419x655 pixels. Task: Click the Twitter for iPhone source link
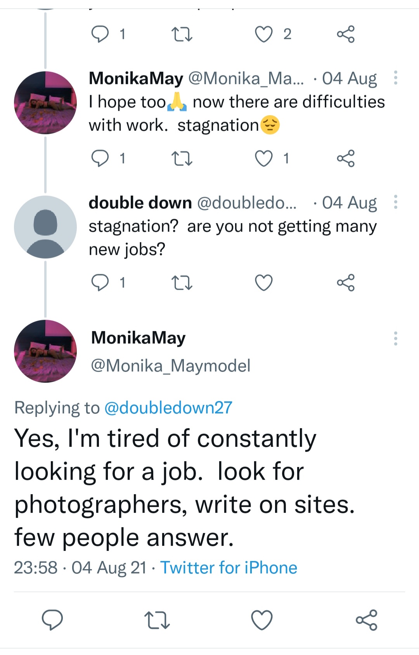229,568
